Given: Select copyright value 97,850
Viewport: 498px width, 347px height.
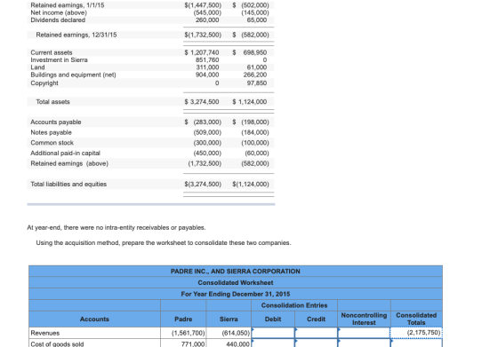Looking at the screenshot, I should click(x=257, y=83).
